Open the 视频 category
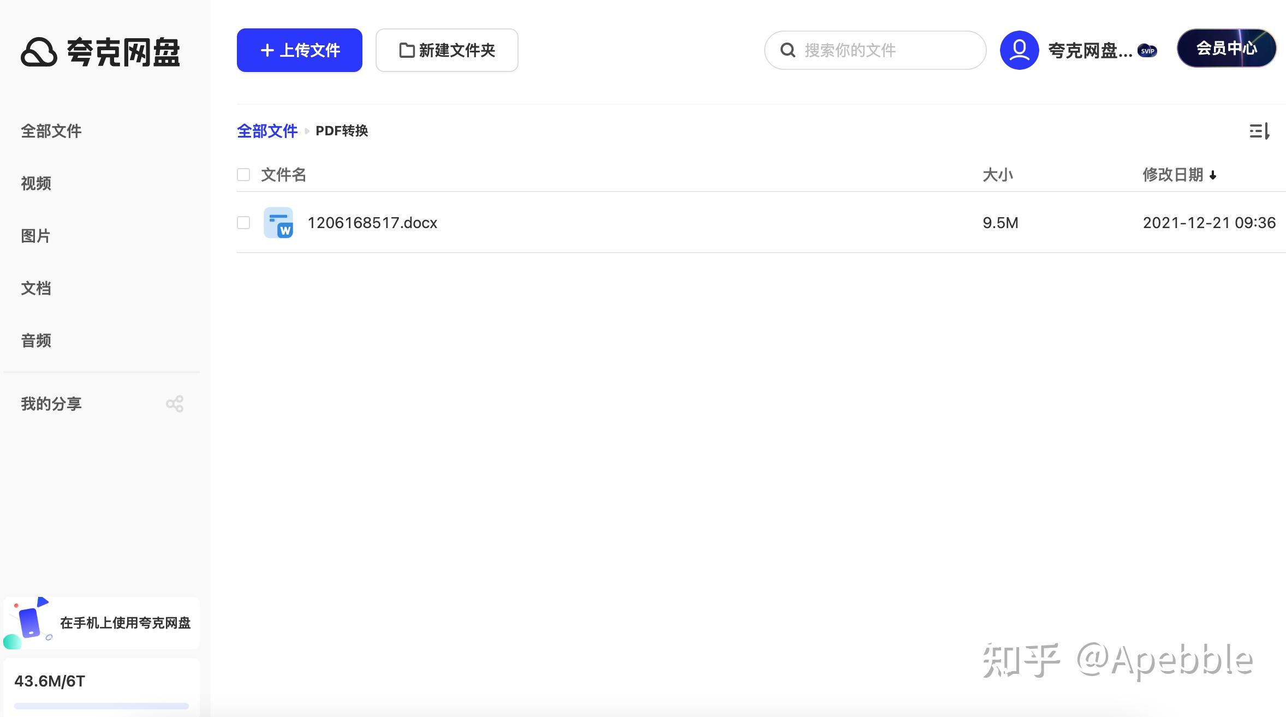This screenshot has width=1286, height=717. (36, 183)
